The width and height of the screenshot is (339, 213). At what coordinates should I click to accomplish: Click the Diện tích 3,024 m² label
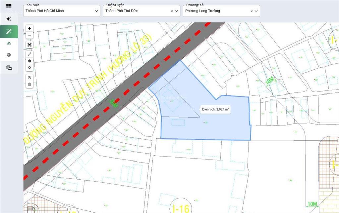pos(215,109)
